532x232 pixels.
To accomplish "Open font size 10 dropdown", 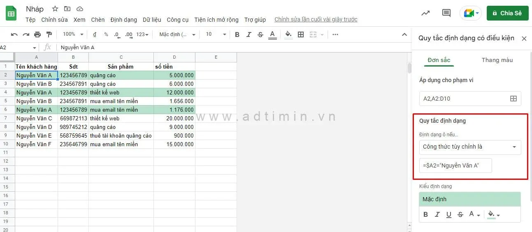I will 216,34.
